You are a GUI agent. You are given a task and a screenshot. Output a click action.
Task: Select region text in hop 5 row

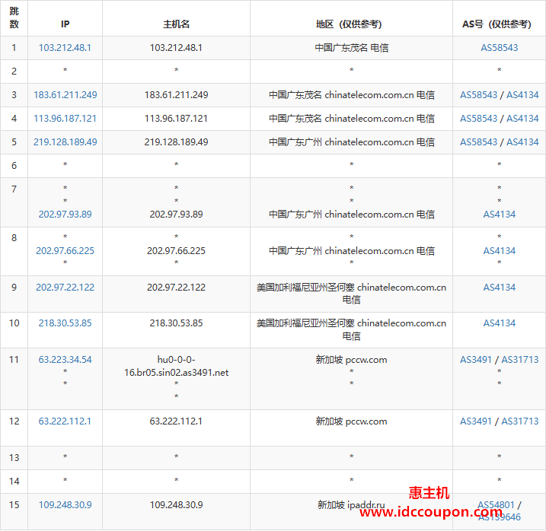[x=352, y=142]
